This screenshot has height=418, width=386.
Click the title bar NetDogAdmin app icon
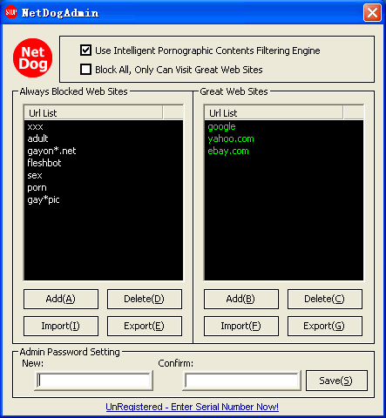[x=11, y=12]
